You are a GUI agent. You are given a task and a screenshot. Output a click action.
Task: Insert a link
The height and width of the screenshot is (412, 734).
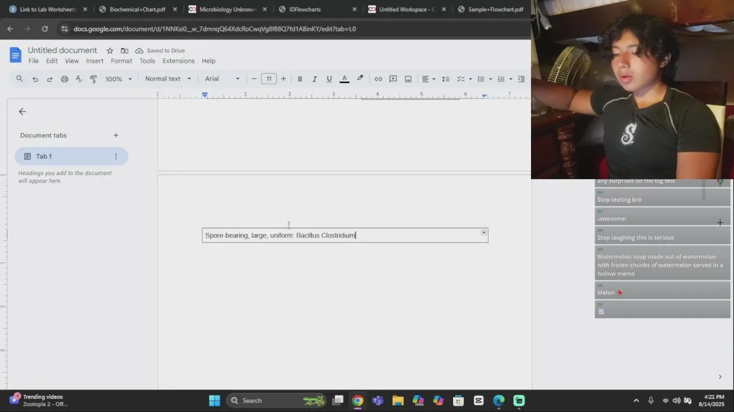[378, 79]
